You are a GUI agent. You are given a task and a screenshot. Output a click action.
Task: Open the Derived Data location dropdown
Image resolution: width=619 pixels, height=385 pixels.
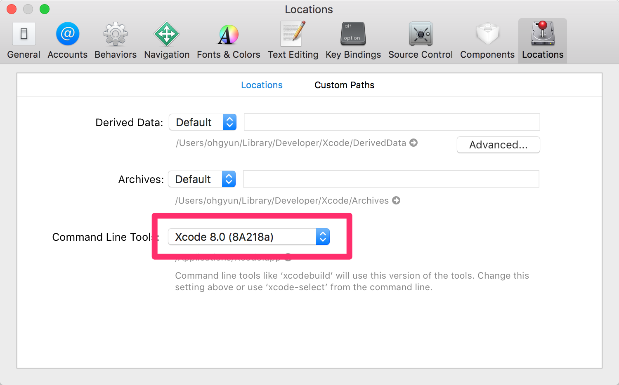pyautogui.click(x=203, y=122)
